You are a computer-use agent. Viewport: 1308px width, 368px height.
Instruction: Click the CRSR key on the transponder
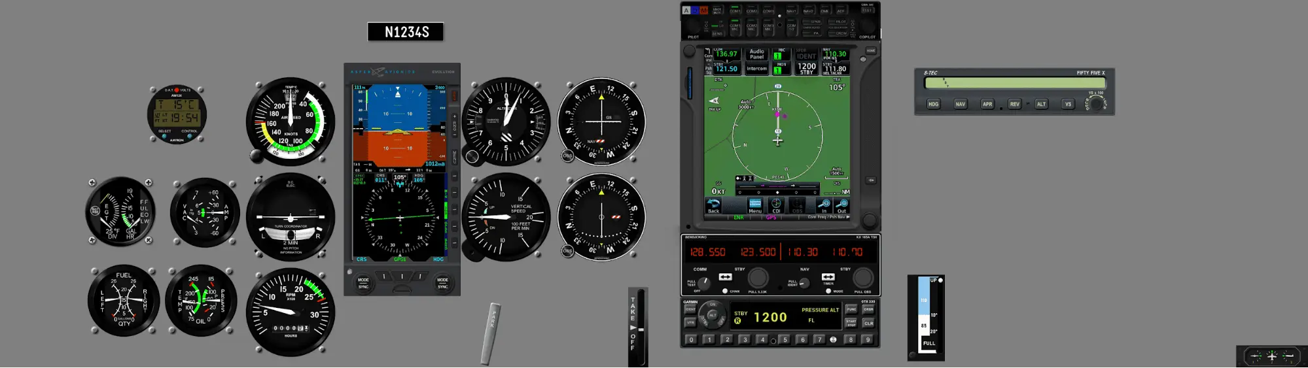pos(868,309)
